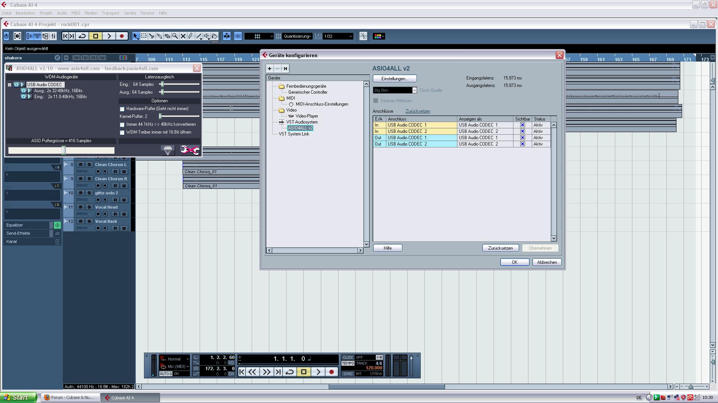Image resolution: width=718 pixels, height=403 pixels.
Task: Expand the gitte solo 2 track
Action: click(66, 193)
